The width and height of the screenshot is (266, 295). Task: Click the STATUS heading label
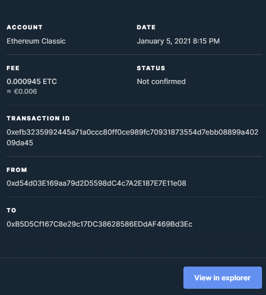point(151,68)
